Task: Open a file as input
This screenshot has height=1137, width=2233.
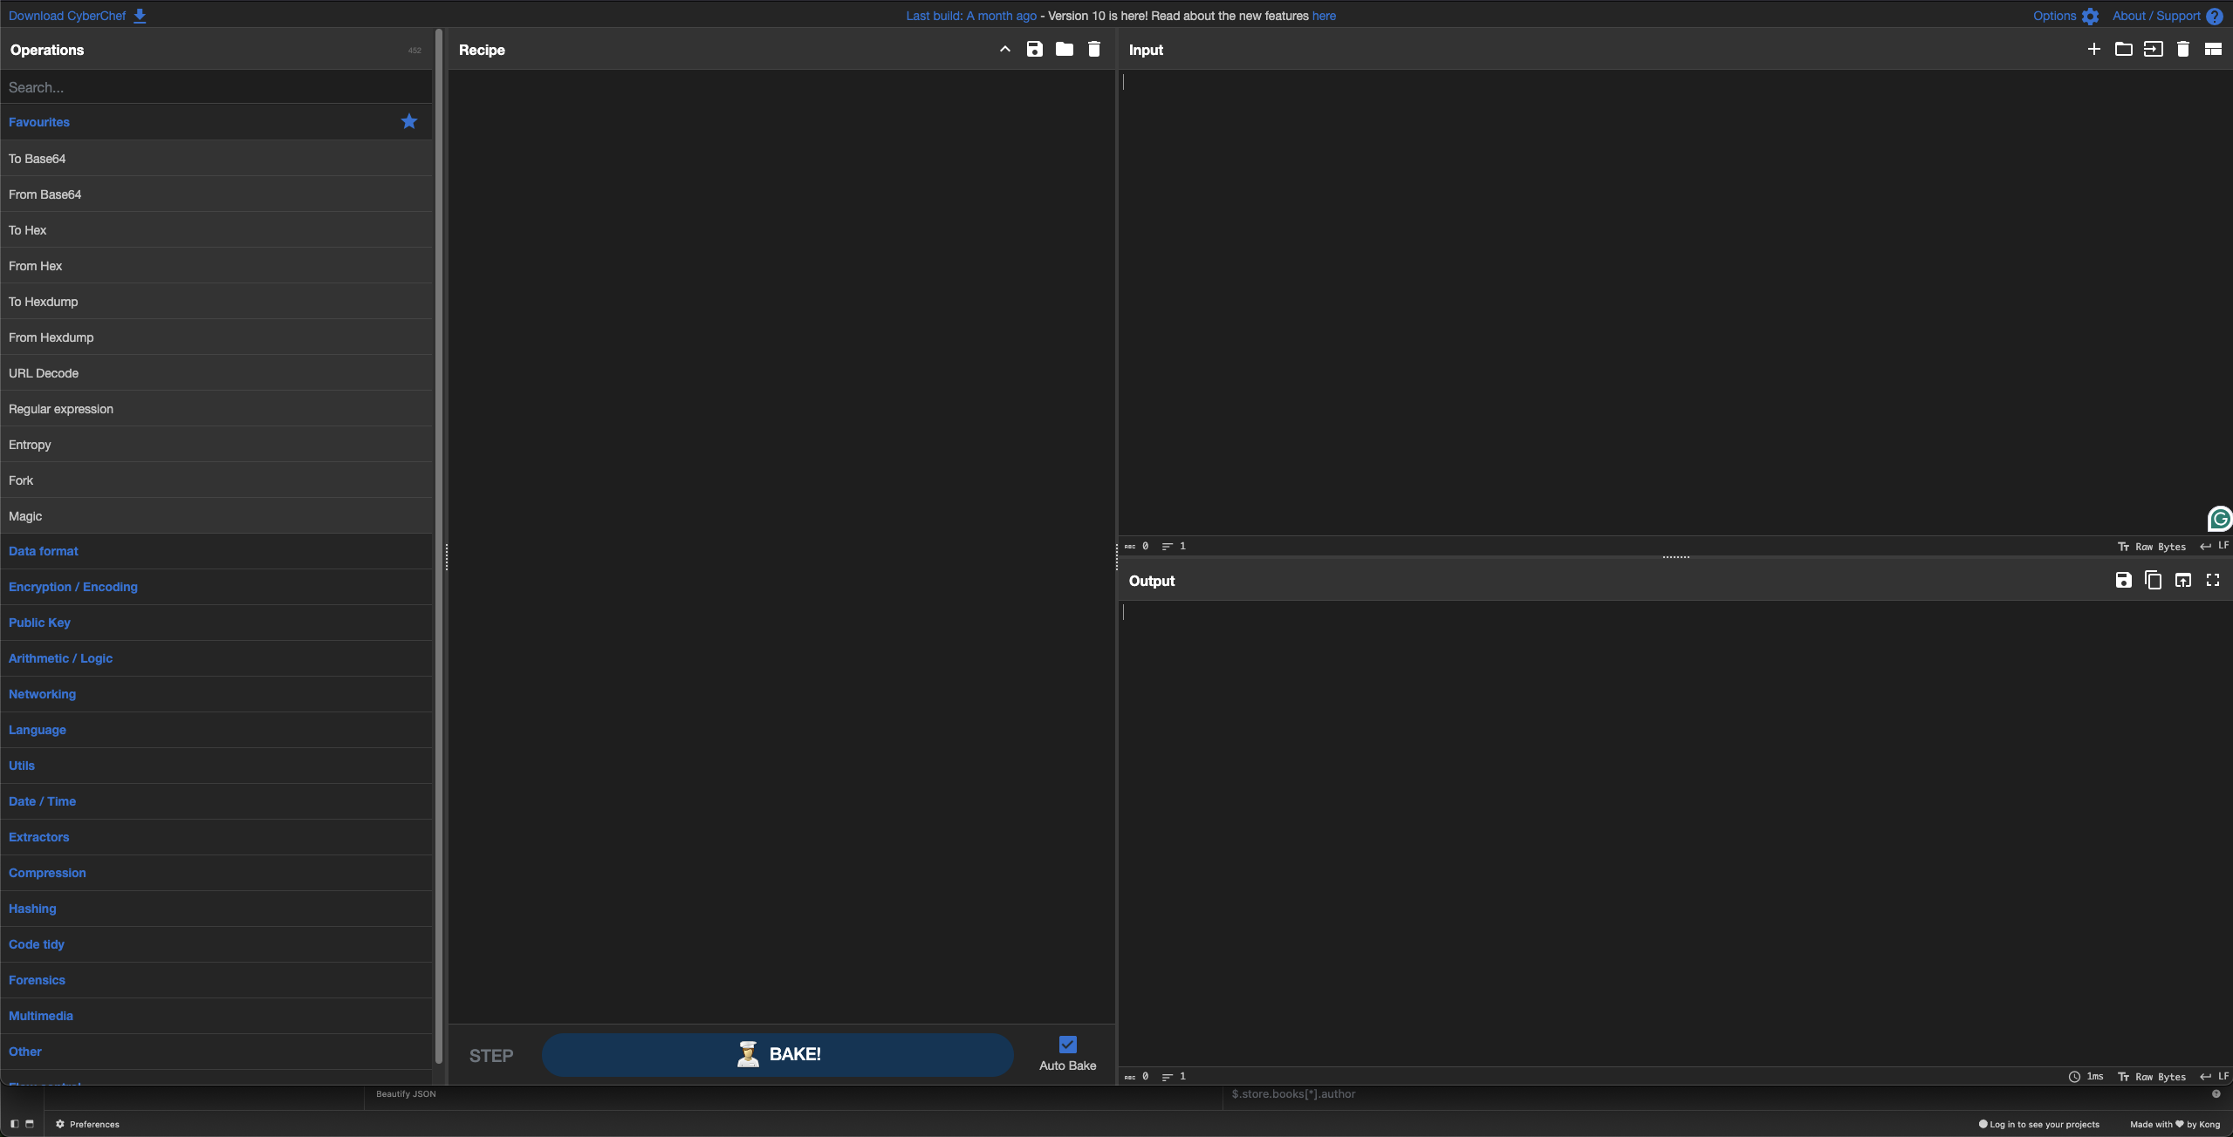Action: 2154,49
